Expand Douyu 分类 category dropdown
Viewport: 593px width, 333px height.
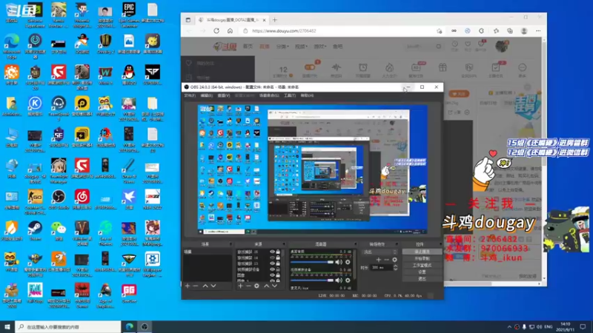click(282, 47)
